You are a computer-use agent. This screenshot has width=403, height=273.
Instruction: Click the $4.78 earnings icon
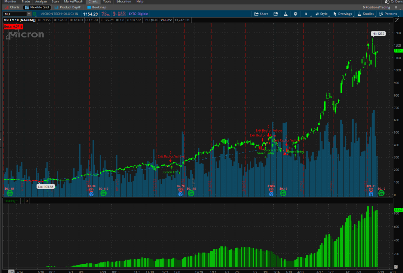tap(181, 190)
